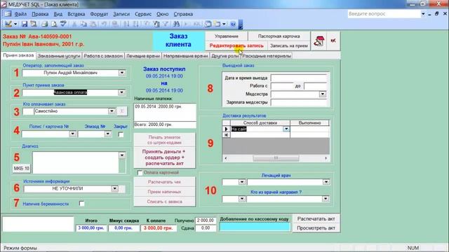The width and height of the screenshot is (449, 252).
Task: Click the delivery table scroll-right arrow
Action: tap(326, 158)
